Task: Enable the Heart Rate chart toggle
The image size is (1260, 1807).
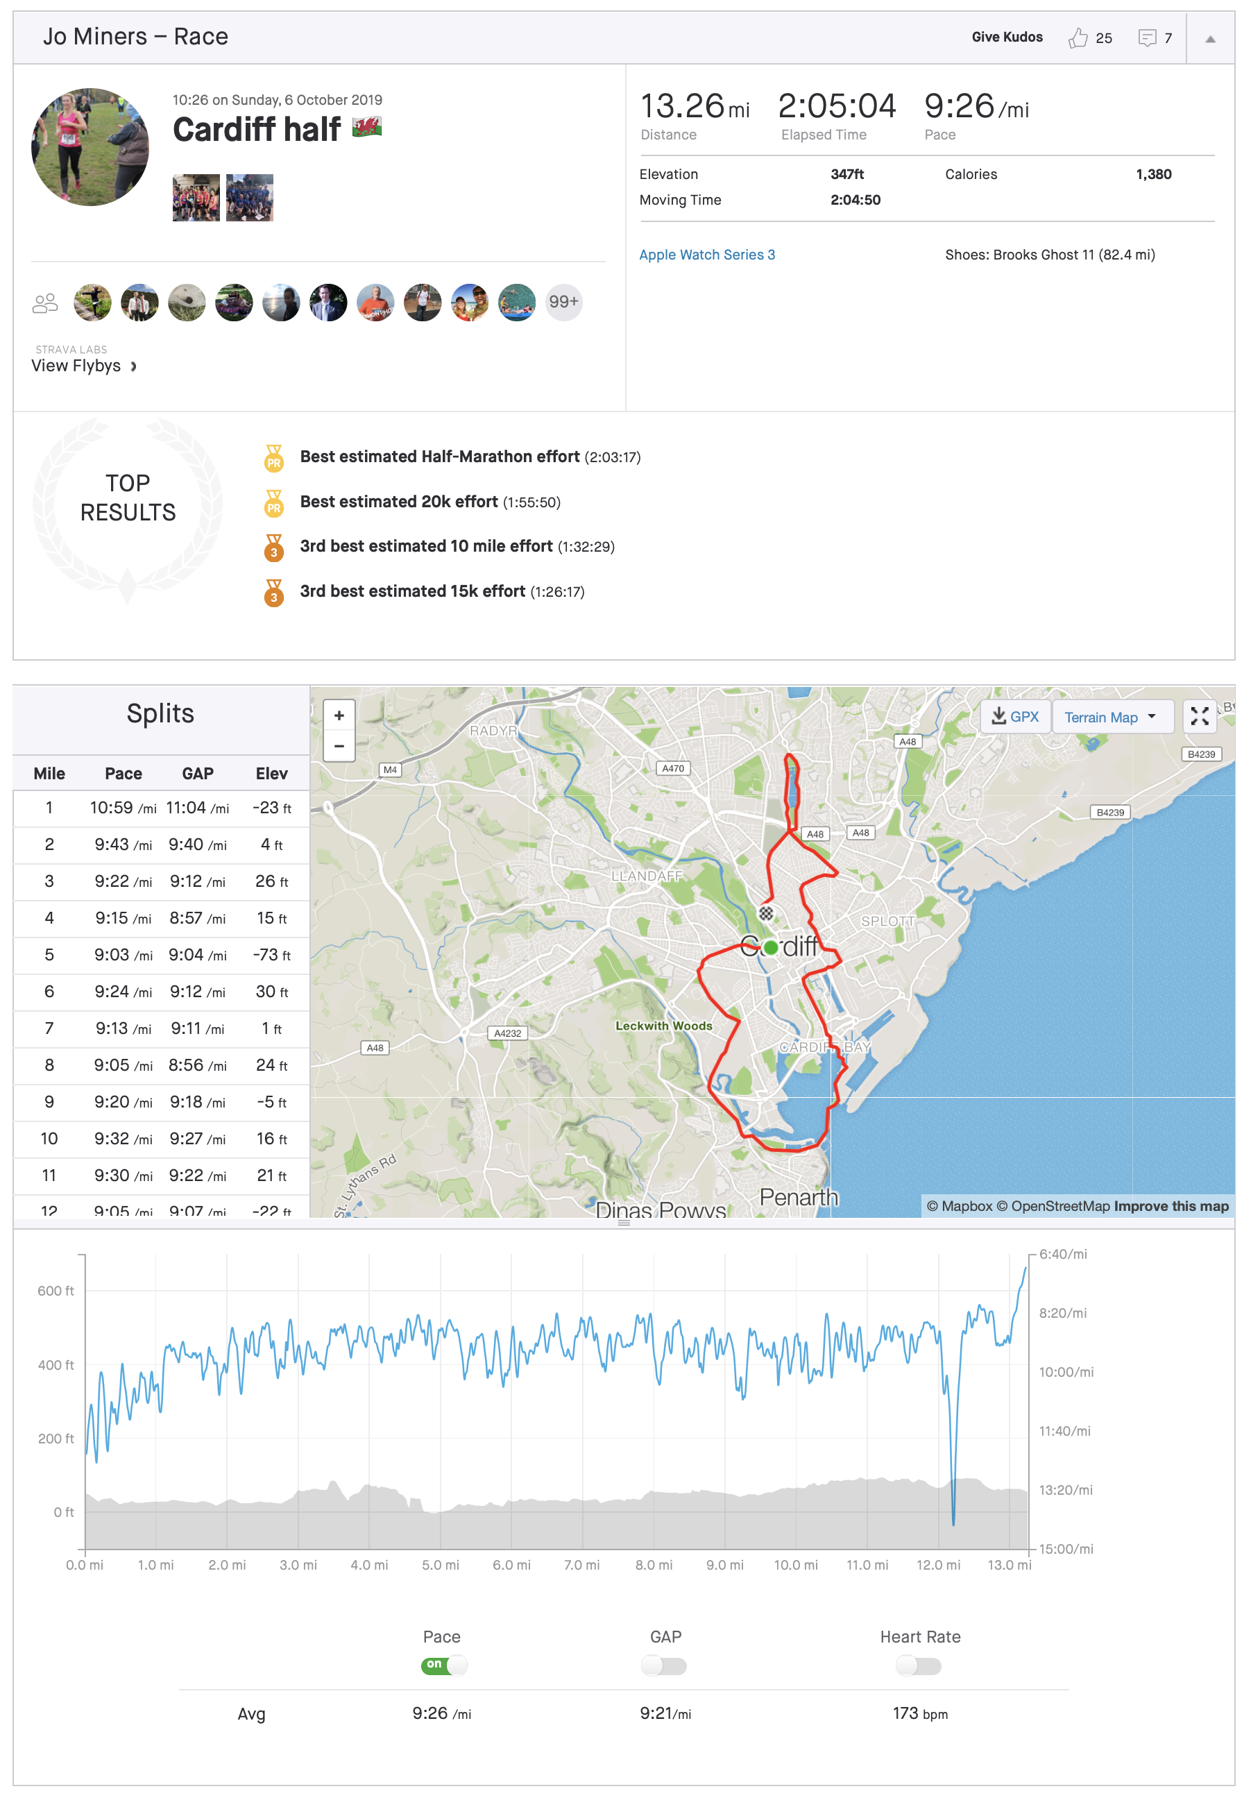Action: point(919,1665)
